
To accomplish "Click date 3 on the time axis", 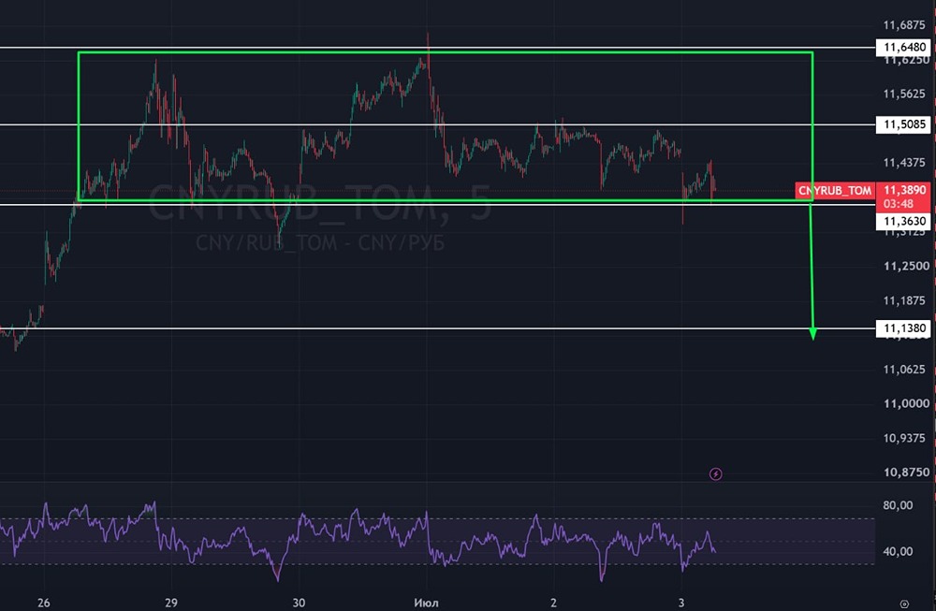I will coord(681,603).
